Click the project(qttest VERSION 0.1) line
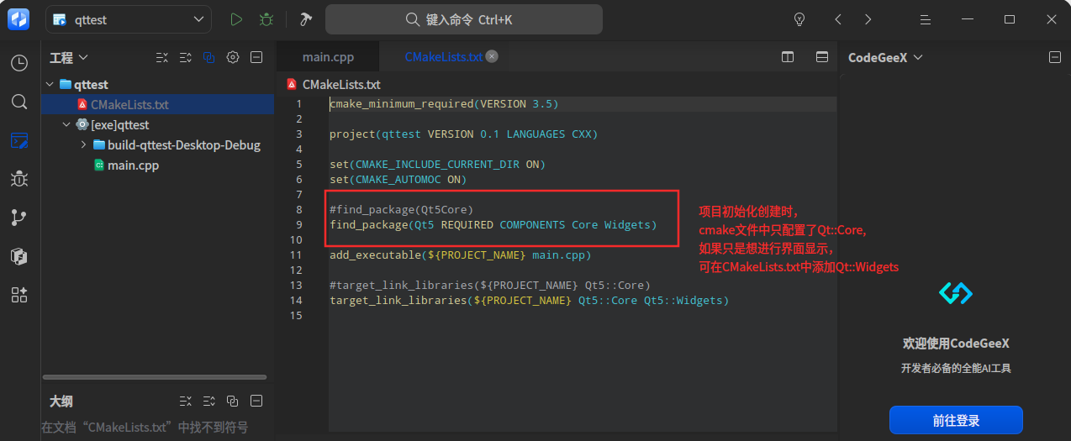 [464, 134]
